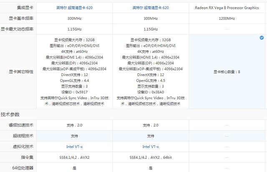Click the 1200MHz base frequency value
Image resolution: width=267 pixels, height=172 pixels.
click(227, 18)
